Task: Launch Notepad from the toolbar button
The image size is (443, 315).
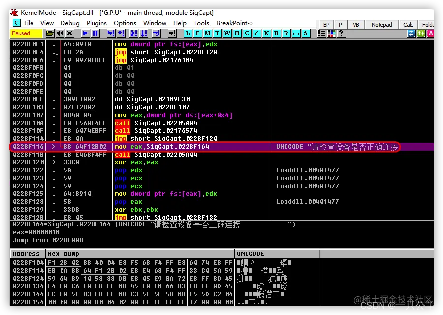Action: click(381, 25)
